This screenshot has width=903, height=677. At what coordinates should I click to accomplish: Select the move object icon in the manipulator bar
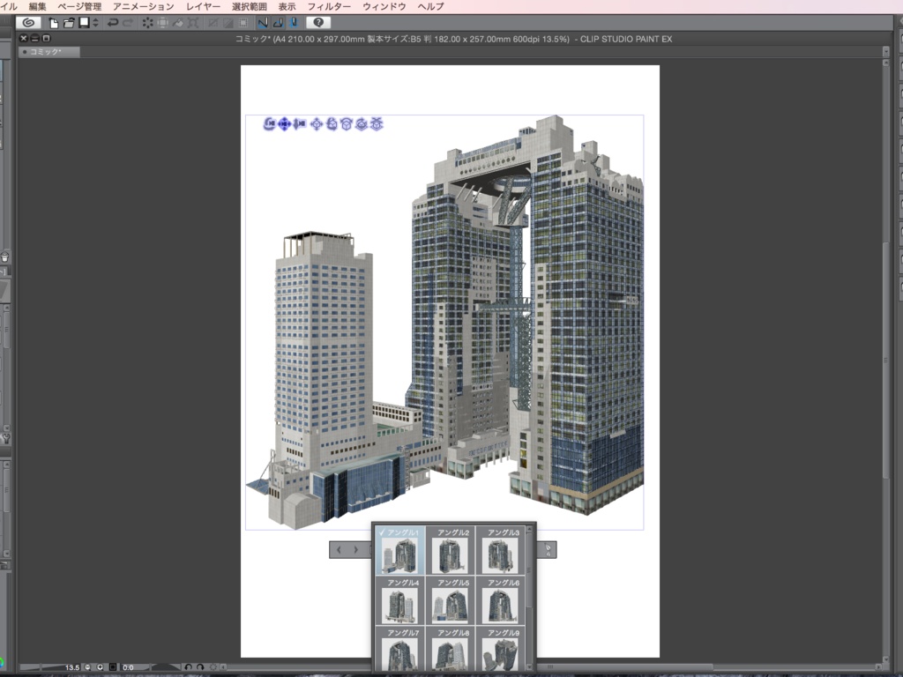point(317,124)
